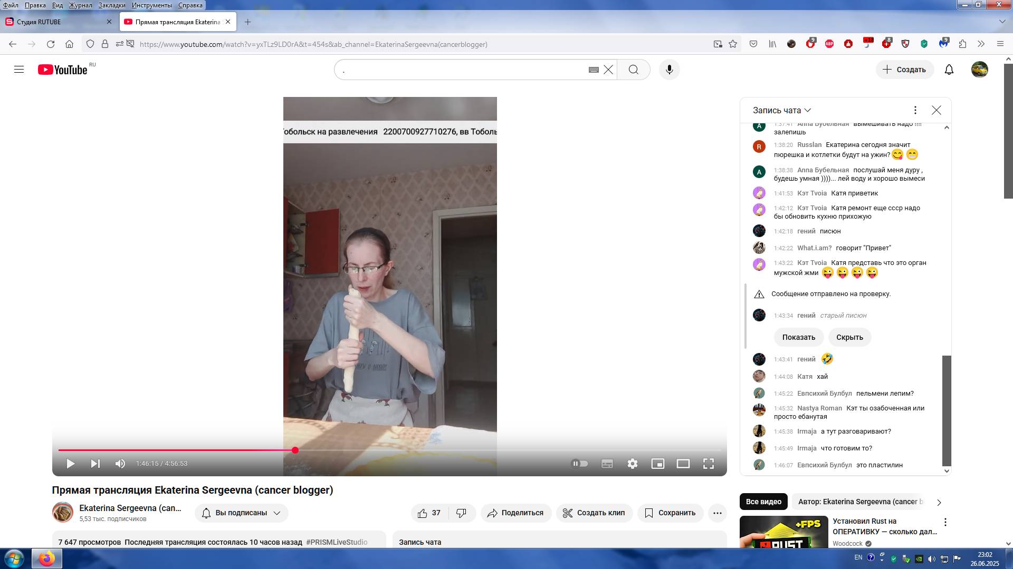
Task: Skip to next video
Action: pos(95,464)
